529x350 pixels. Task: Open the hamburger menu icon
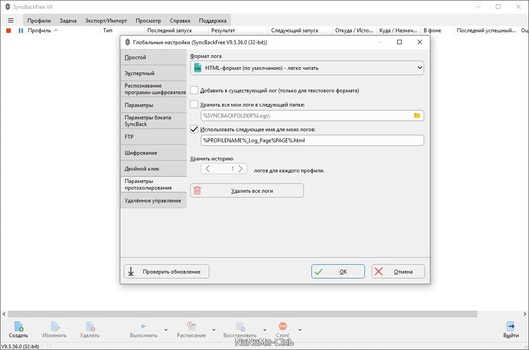click(11, 21)
